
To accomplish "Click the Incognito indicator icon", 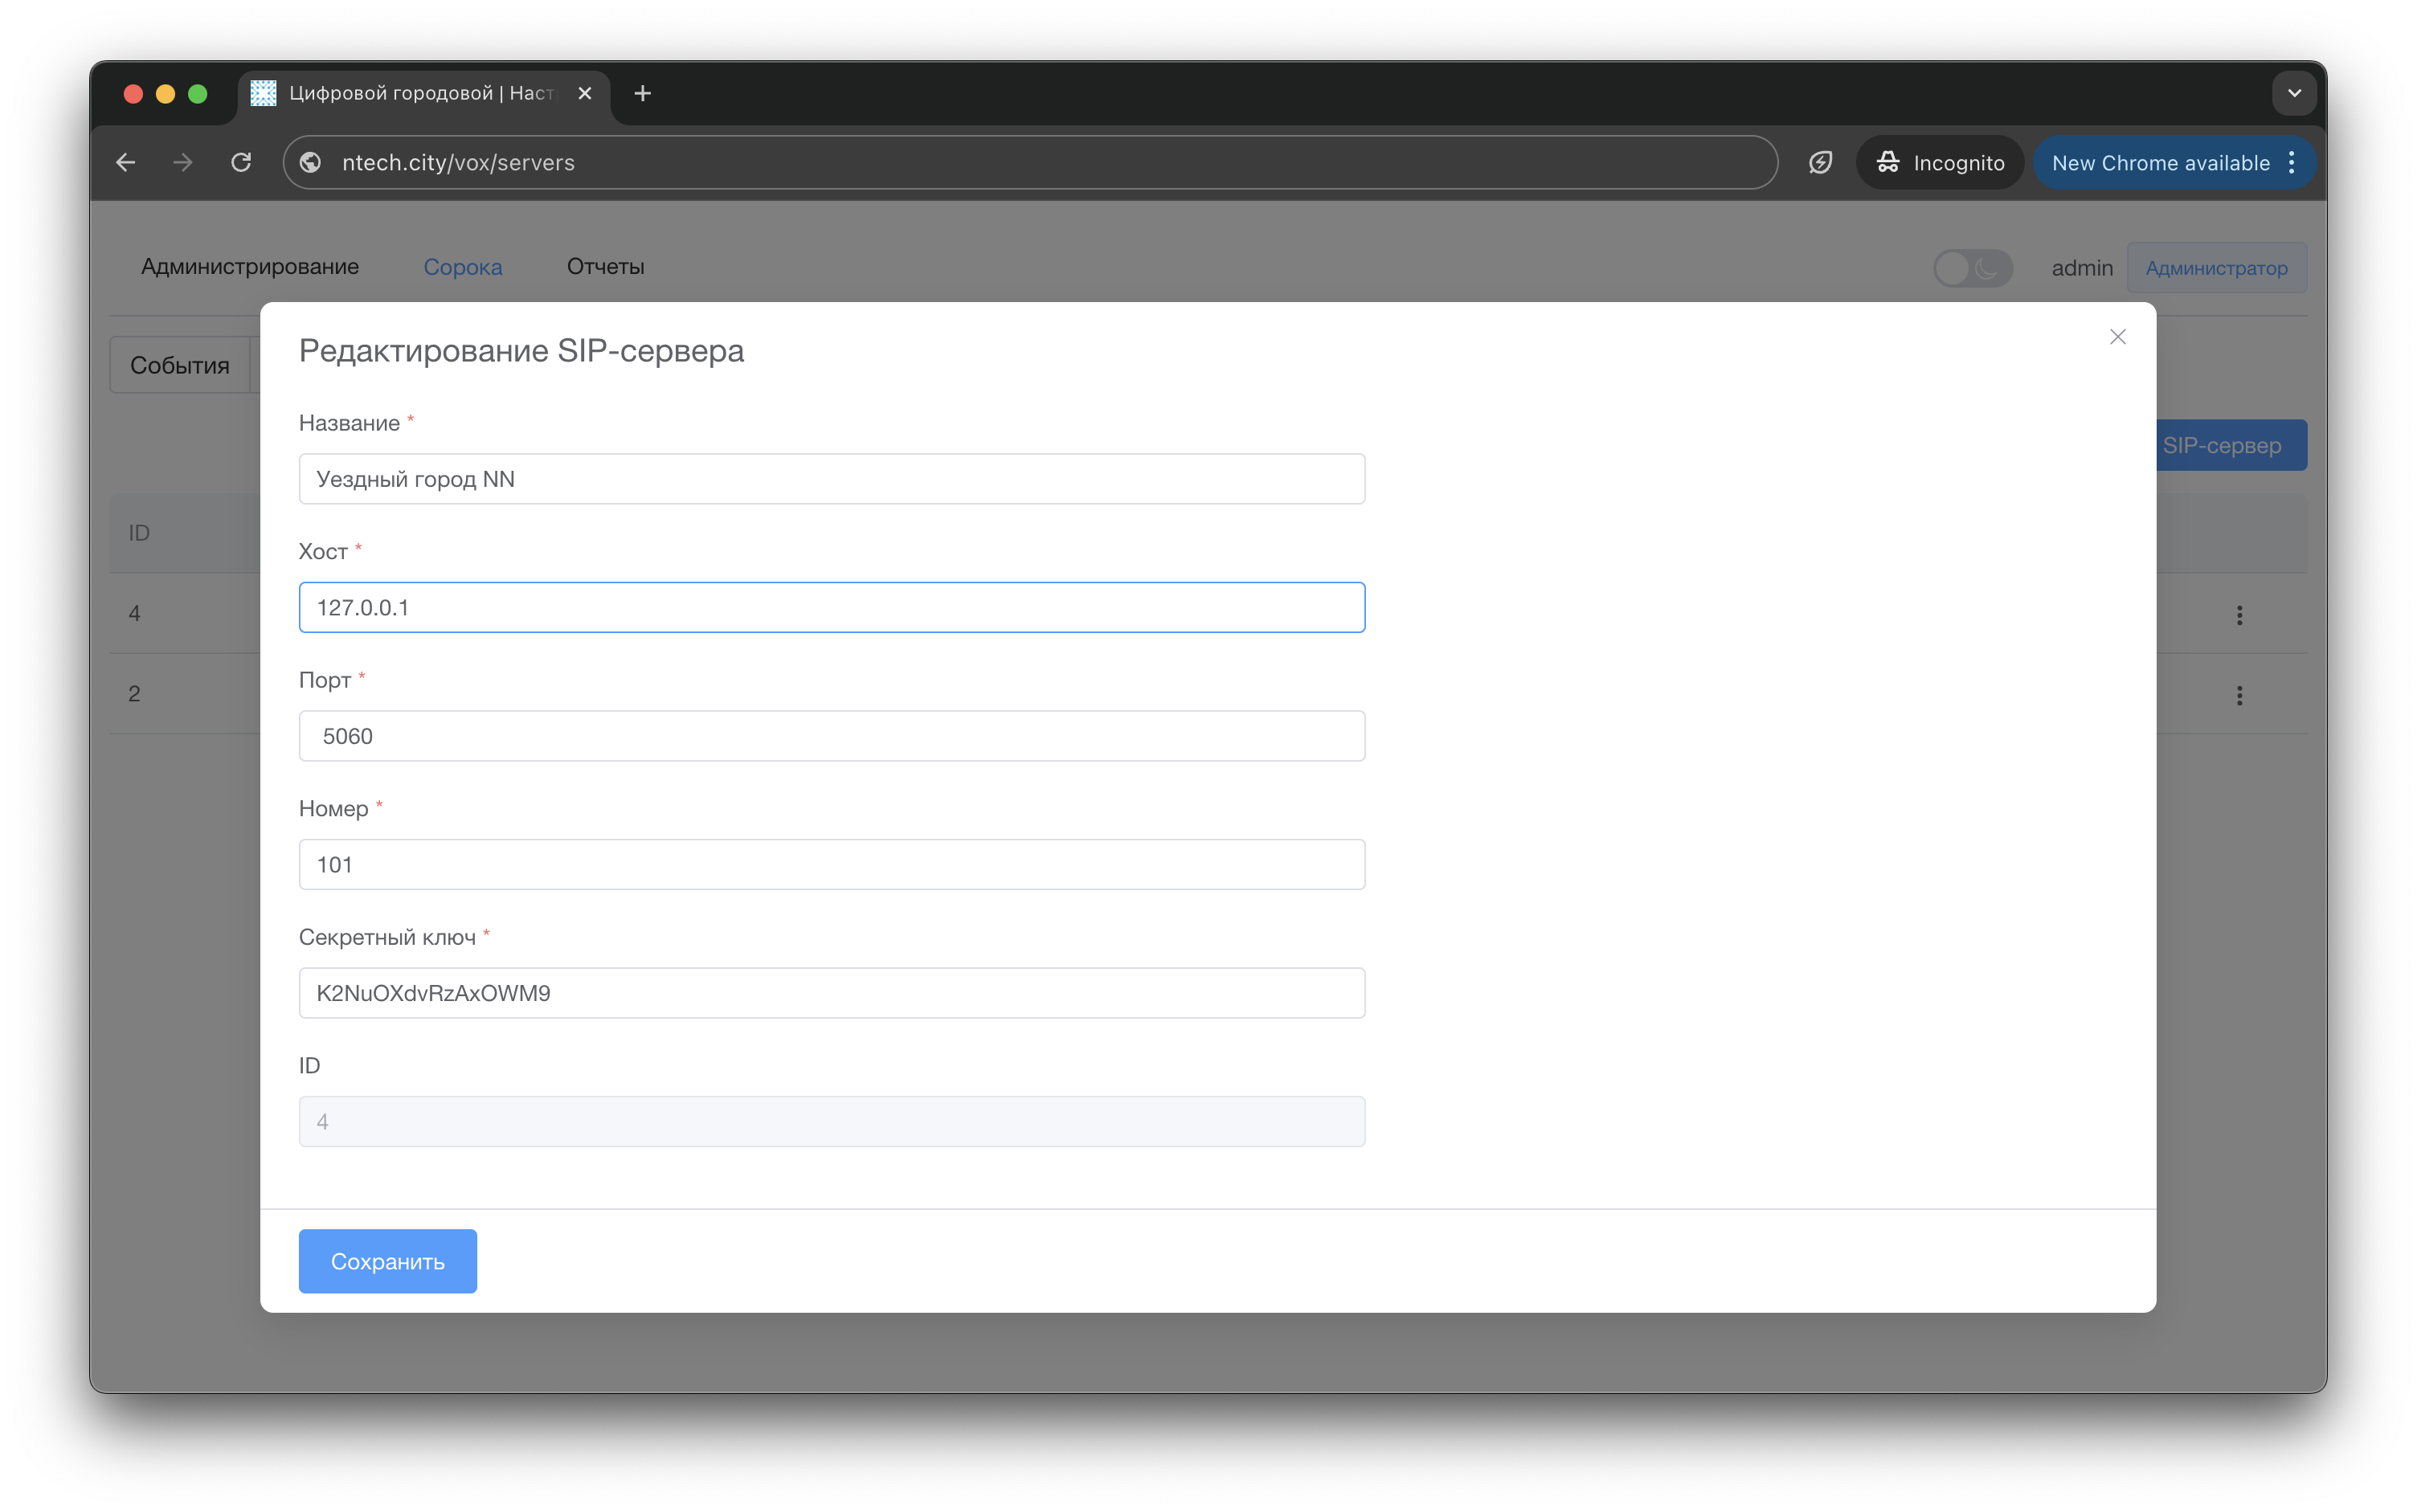I will 1888,162.
